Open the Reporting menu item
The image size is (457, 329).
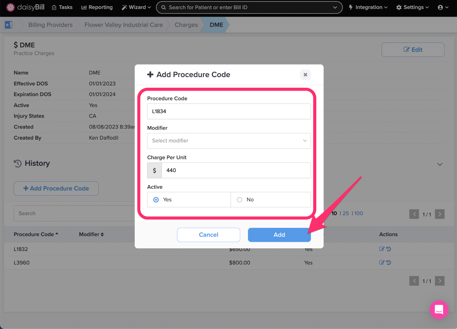[97, 7]
